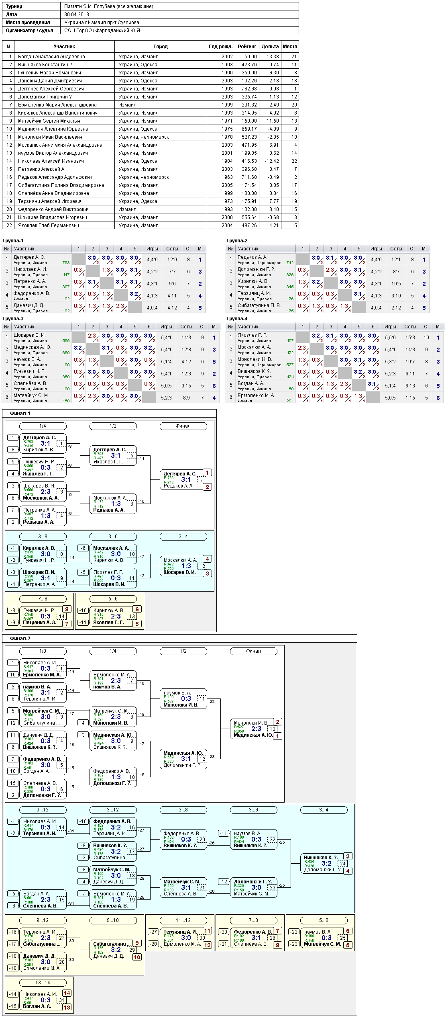Click place badge 14 beside Николаев А. И.
The width and height of the screenshot is (448, 1018).
tap(67, 993)
